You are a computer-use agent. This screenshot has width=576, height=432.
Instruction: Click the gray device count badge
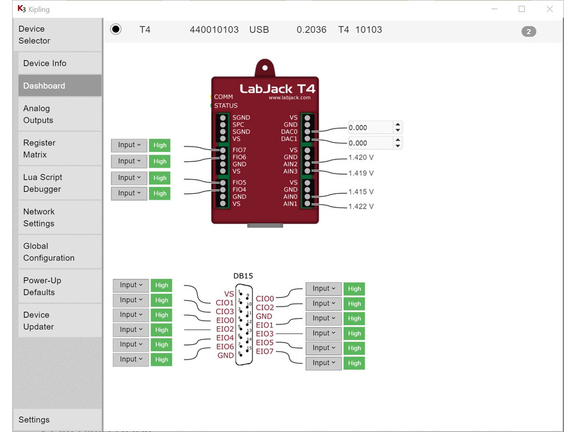coord(529,31)
